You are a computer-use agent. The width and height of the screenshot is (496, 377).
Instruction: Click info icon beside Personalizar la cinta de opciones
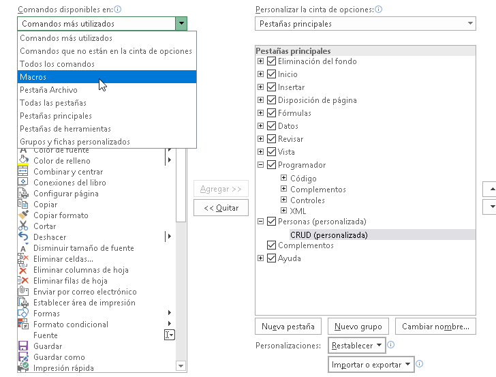pos(379,9)
